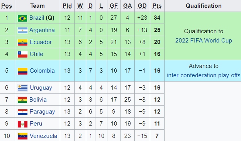Image resolution: width=241 pixels, height=141 pixels.
Task: Click the Argentina flag icon
Action: [x=22, y=30]
